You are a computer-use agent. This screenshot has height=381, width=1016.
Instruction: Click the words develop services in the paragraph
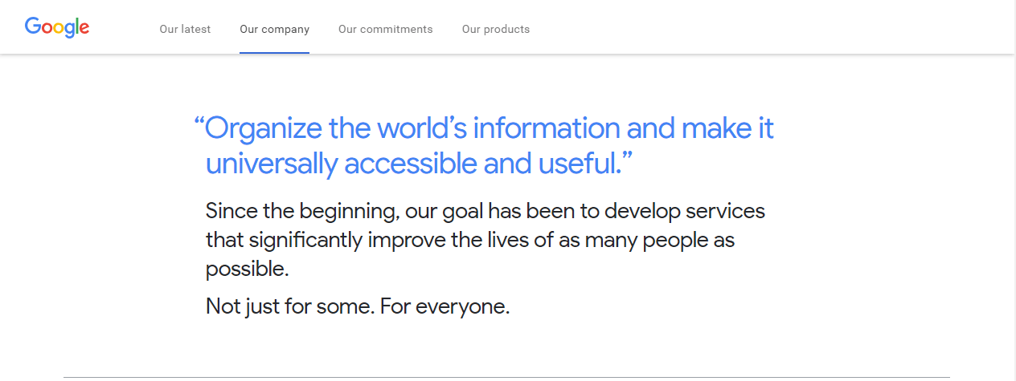[685, 211]
